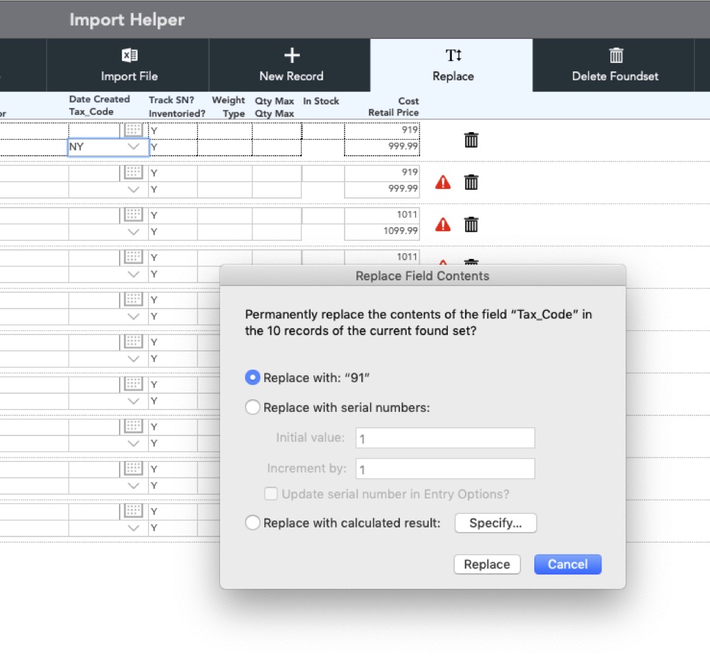This screenshot has width=710, height=659.
Task: Expand Tax_Code dropdown in last record
Action: coord(134,528)
